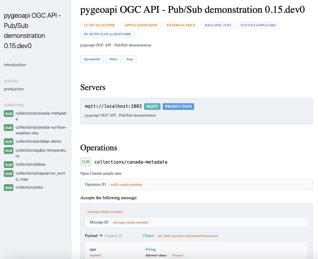This screenshot has width=318, height=259.
Task: Select the #data tag
Action: click(113, 59)
